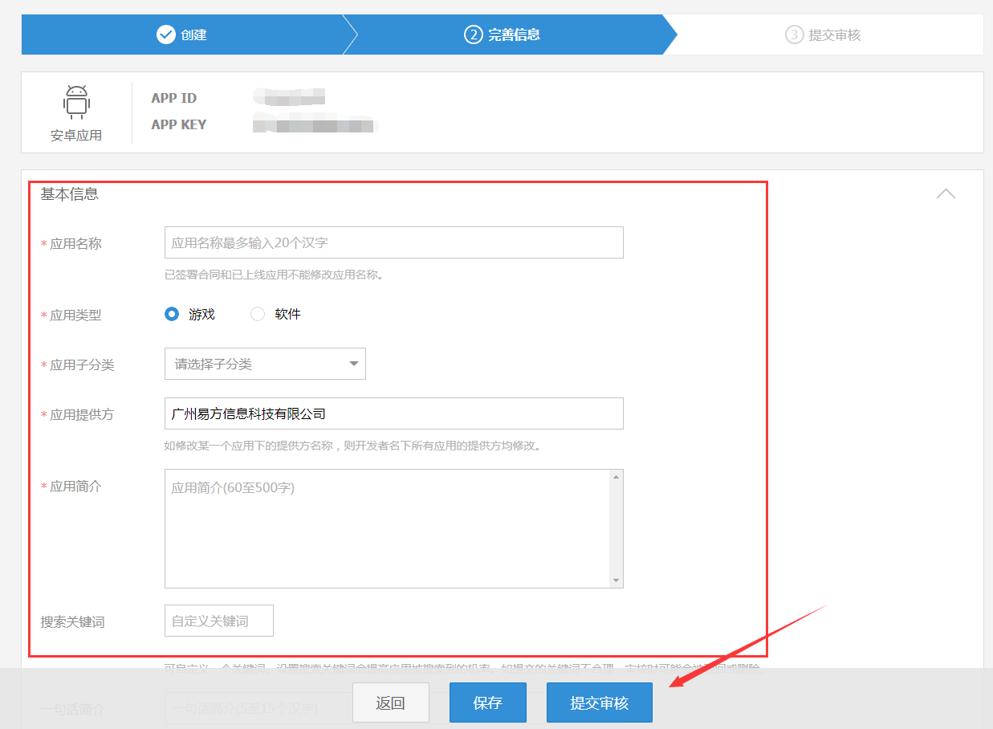Click the APP KEY label
Screen dimensions: 993x729
pyautogui.click(x=178, y=124)
